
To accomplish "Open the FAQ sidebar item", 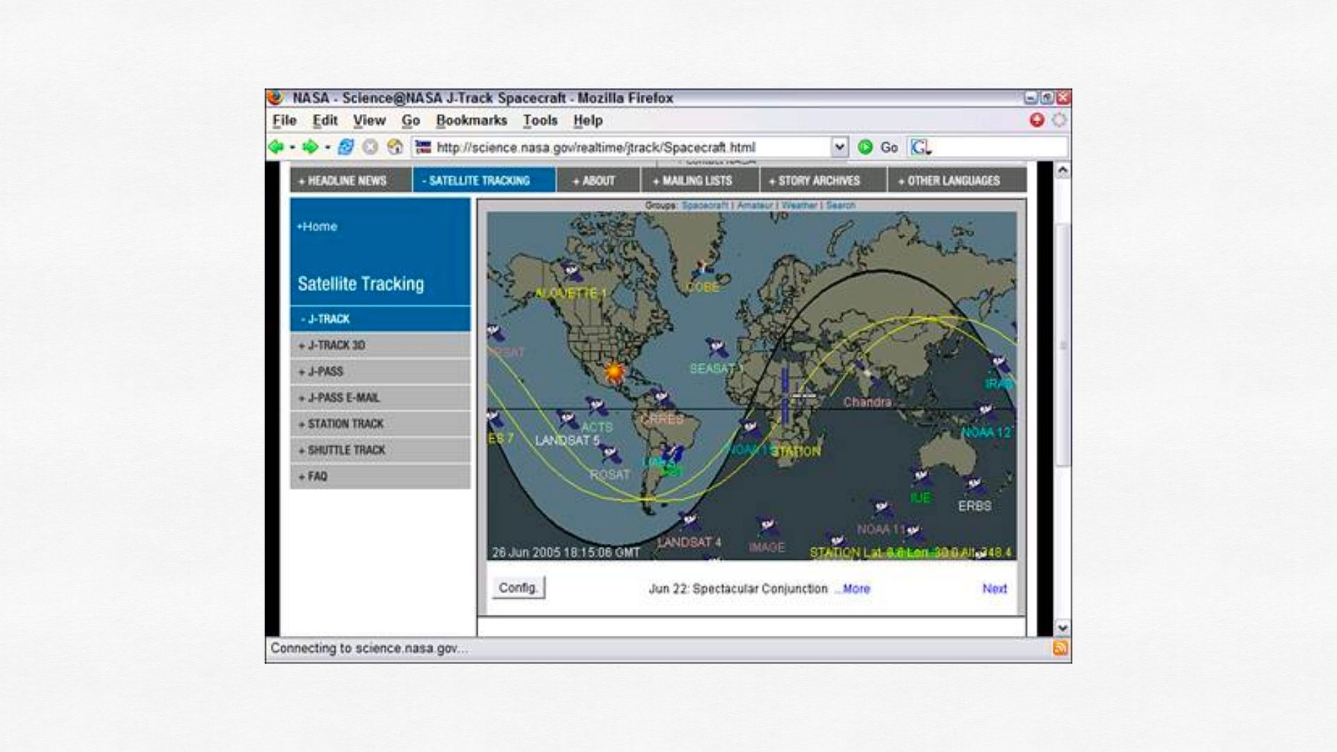I will pos(380,476).
